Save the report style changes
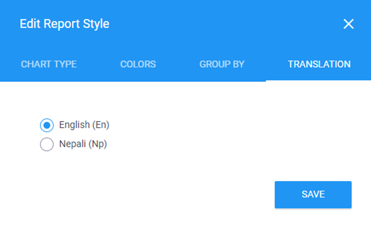This screenshot has width=371, height=227. point(313,194)
